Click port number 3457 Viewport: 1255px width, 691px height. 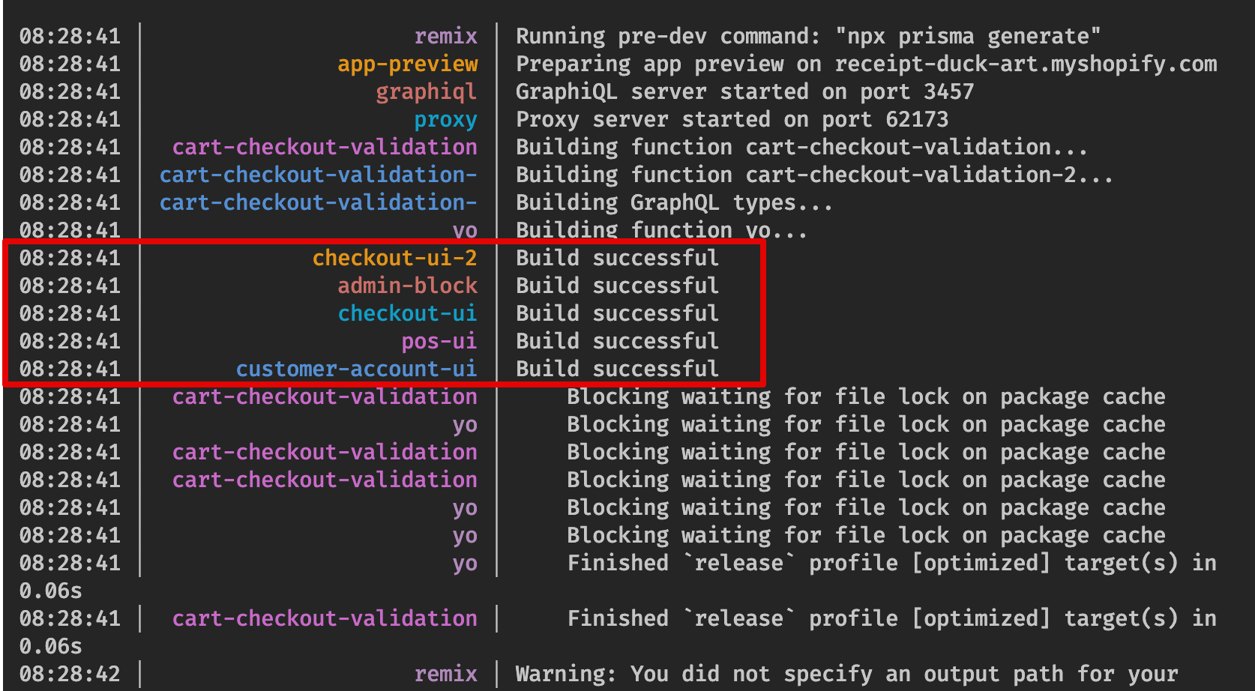(x=948, y=92)
